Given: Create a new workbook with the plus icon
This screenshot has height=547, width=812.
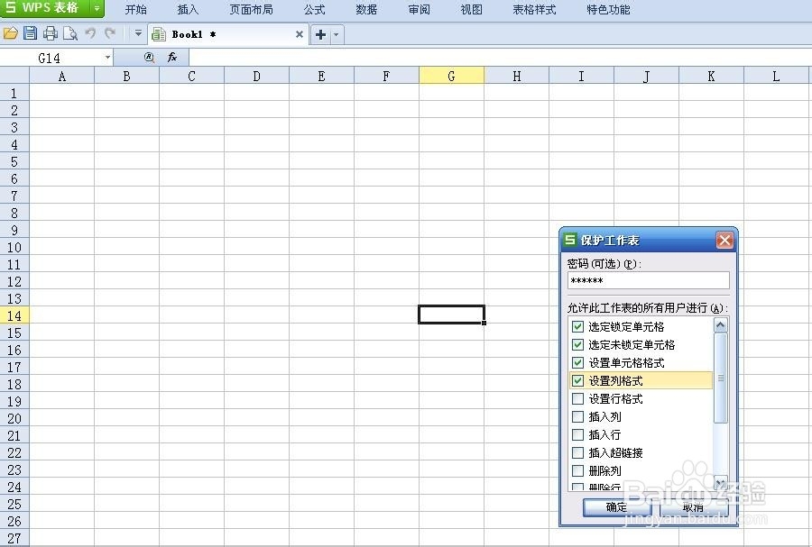Looking at the screenshot, I should click(x=320, y=34).
